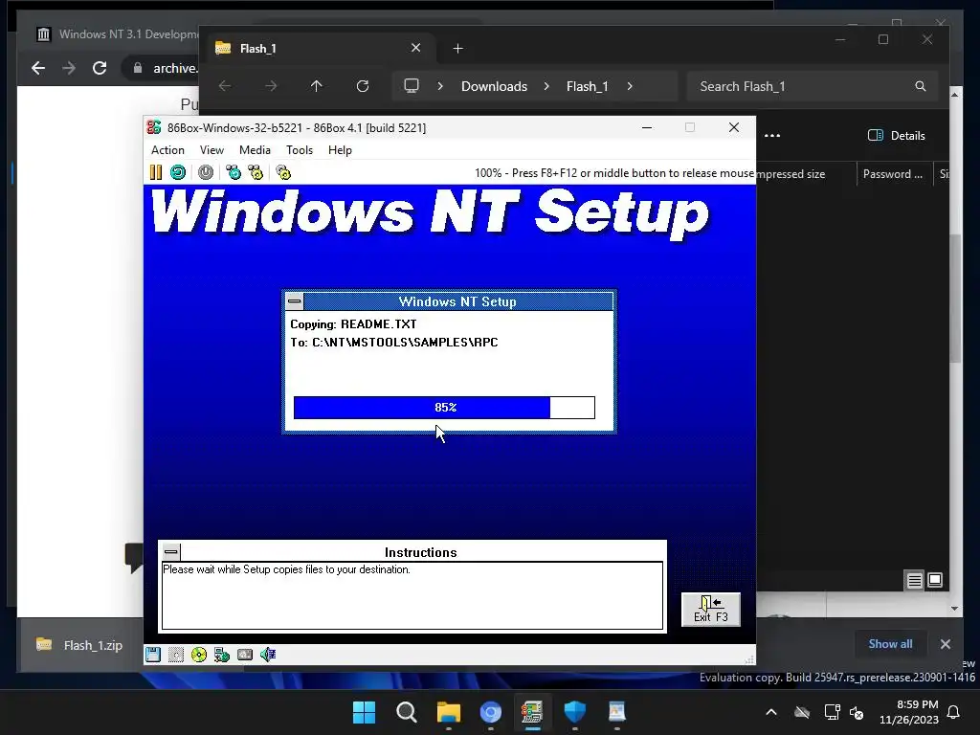Send Ctrl+Alt+Esc via the yellow keys icon

click(x=256, y=172)
